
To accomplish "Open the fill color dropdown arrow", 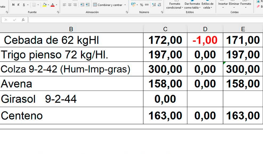I will click(48, 5).
